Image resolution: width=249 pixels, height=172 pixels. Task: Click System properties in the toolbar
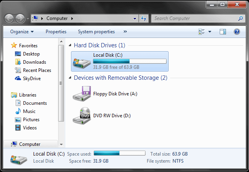tap(96, 32)
